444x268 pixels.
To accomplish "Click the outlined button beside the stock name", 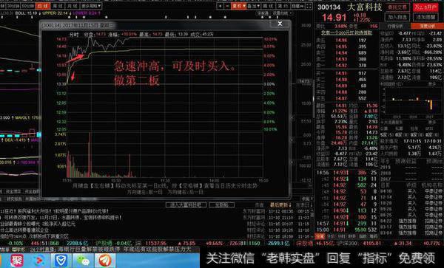I will coord(397,7).
